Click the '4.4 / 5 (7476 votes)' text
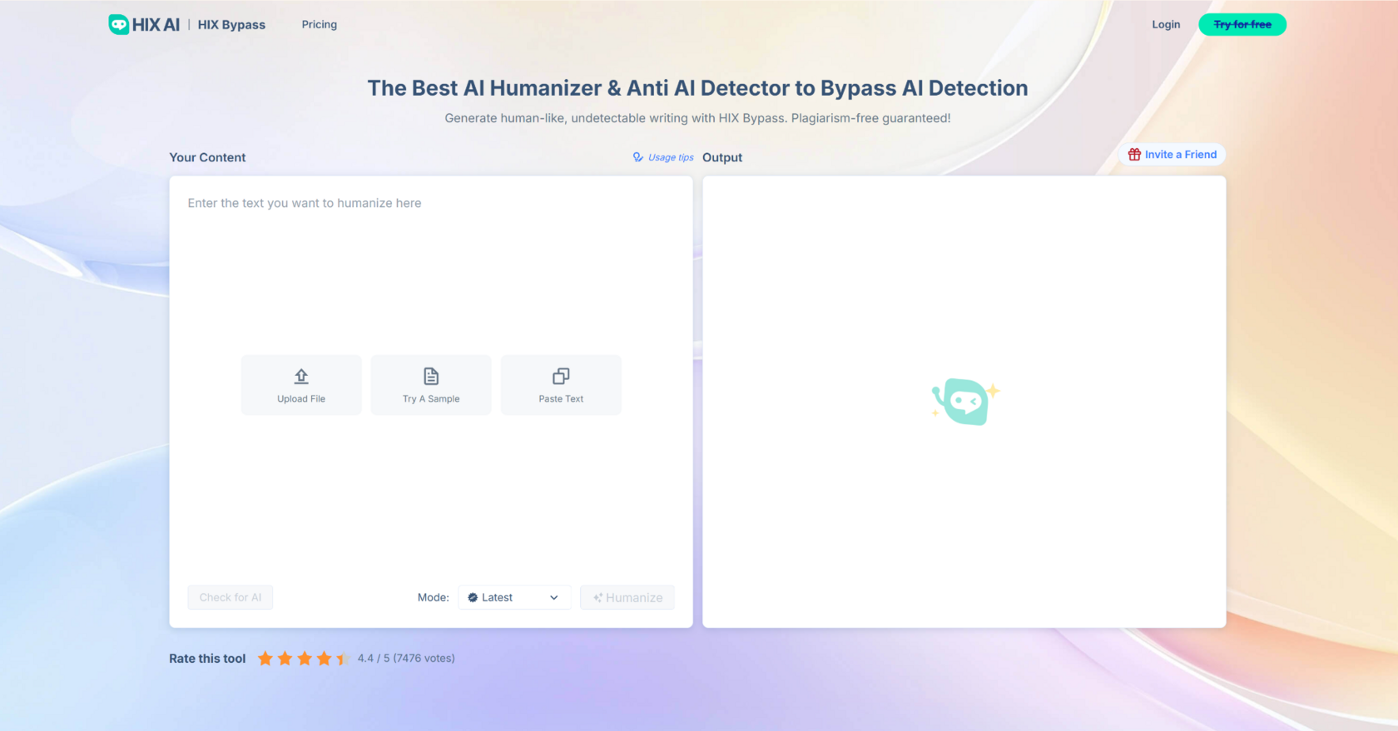This screenshot has height=731, width=1398. [406, 658]
